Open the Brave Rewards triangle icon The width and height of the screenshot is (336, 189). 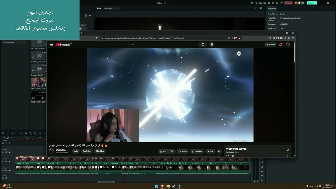point(239,38)
